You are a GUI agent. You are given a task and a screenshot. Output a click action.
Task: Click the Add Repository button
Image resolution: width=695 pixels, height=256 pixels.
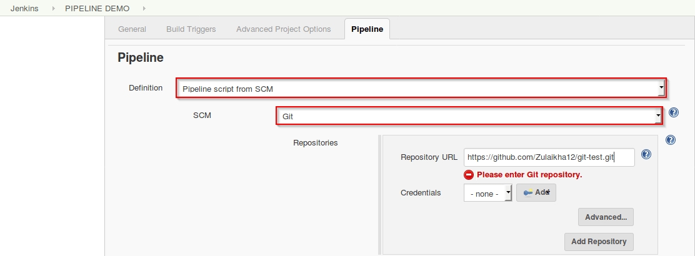point(598,242)
